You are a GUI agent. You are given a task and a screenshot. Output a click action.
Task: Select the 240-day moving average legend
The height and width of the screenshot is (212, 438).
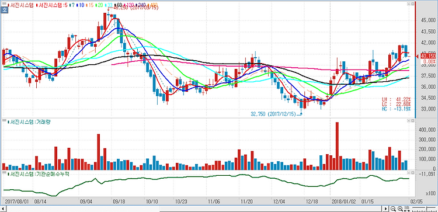coord(141,5)
